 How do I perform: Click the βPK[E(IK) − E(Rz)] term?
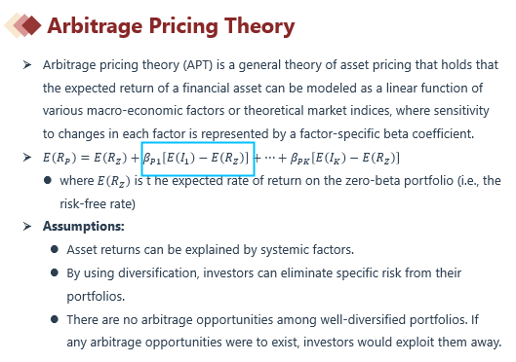pyautogui.click(x=345, y=159)
